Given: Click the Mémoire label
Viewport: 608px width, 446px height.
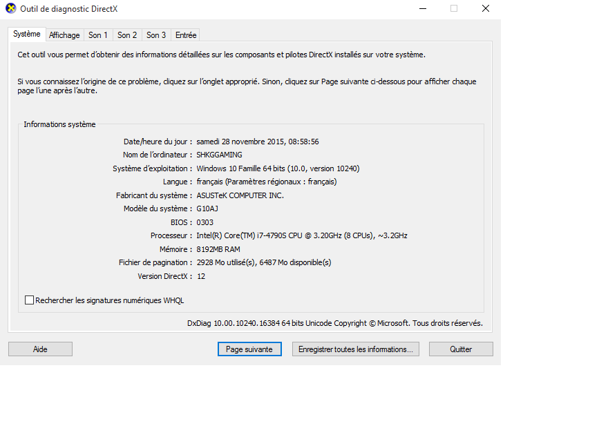Looking at the screenshot, I should click(x=175, y=249).
